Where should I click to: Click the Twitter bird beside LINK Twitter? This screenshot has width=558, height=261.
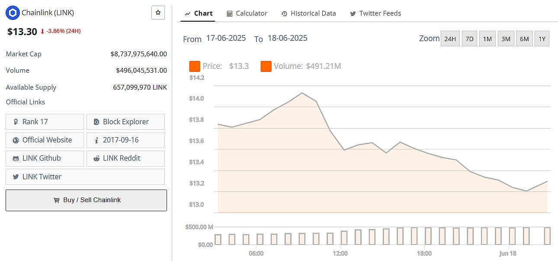(x=16, y=177)
